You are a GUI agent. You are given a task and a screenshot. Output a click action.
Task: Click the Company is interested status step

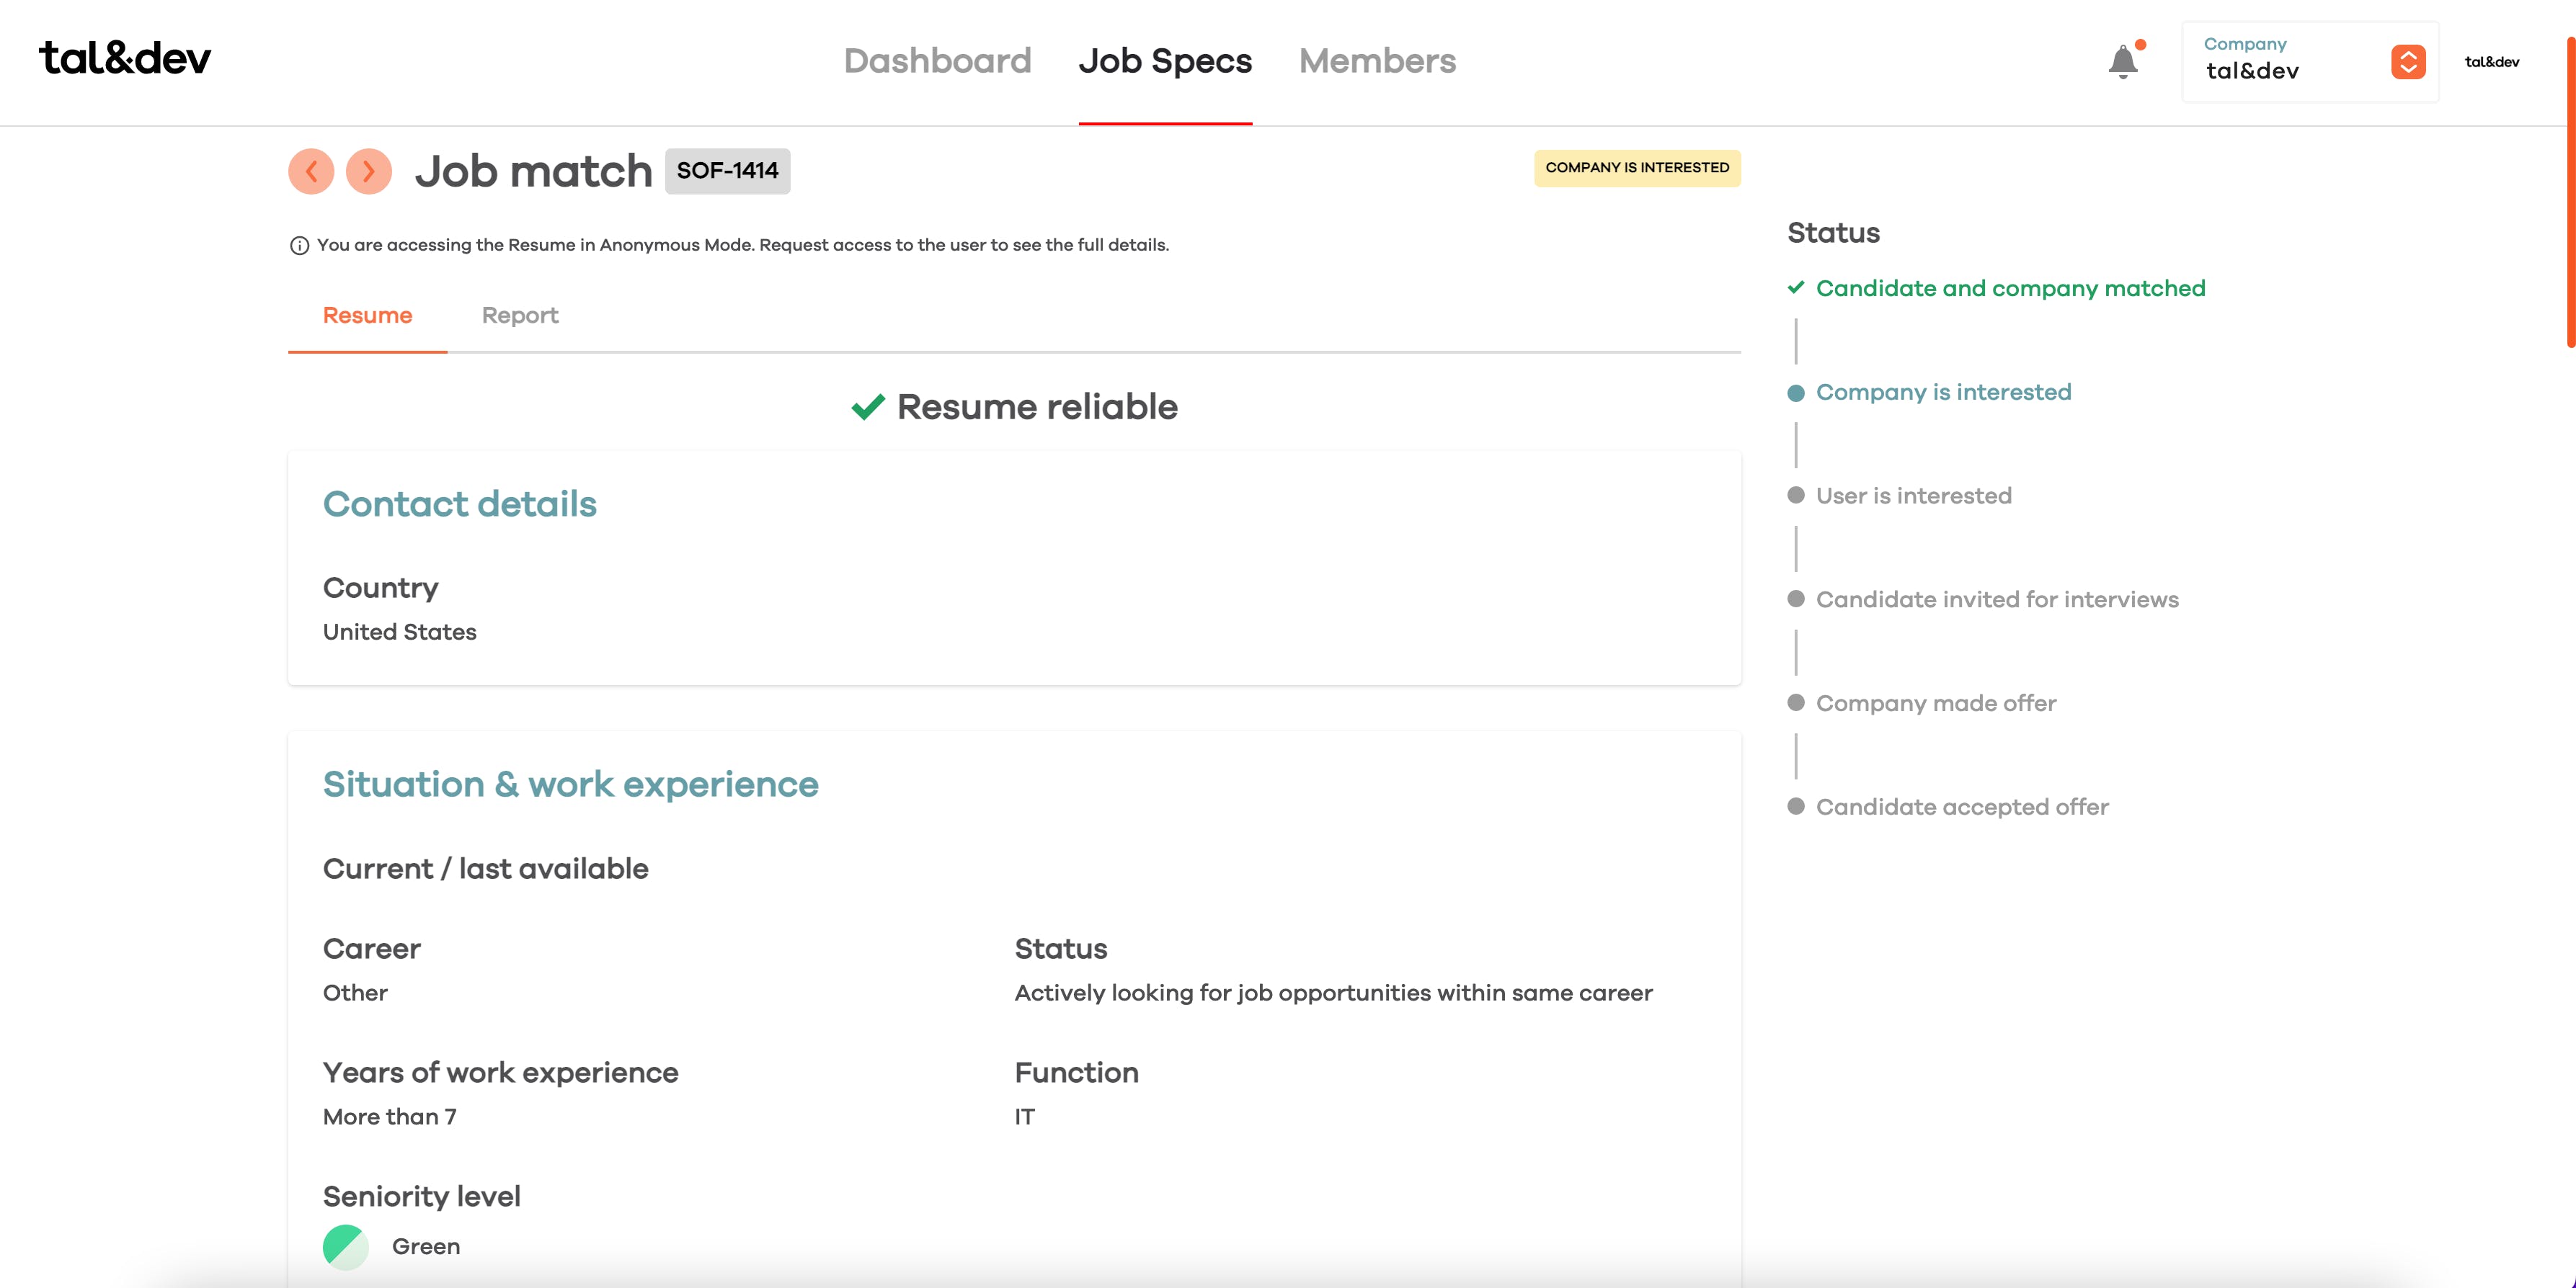[x=1943, y=392]
